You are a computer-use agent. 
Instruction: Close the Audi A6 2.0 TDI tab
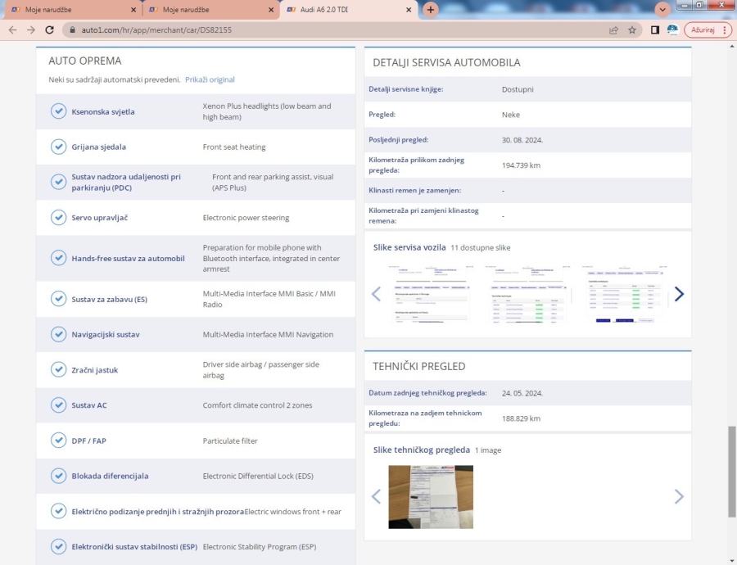coord(409,10)
